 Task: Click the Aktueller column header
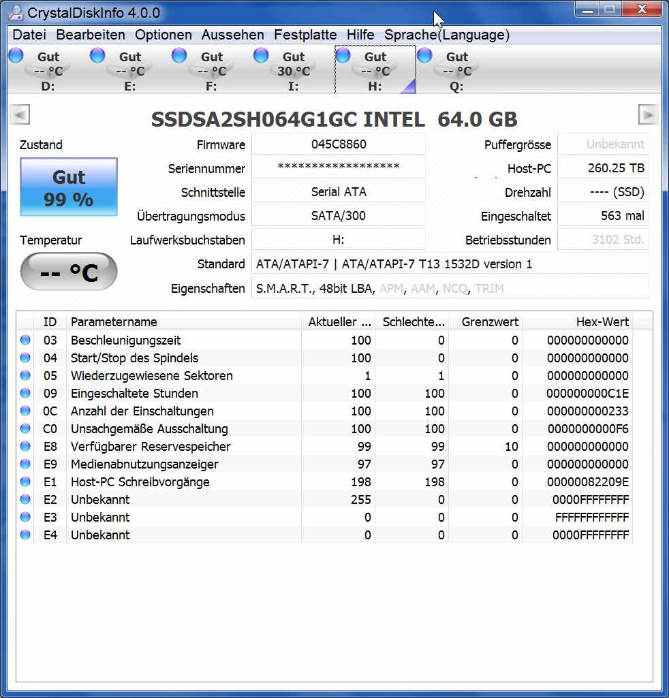point(339,322)
